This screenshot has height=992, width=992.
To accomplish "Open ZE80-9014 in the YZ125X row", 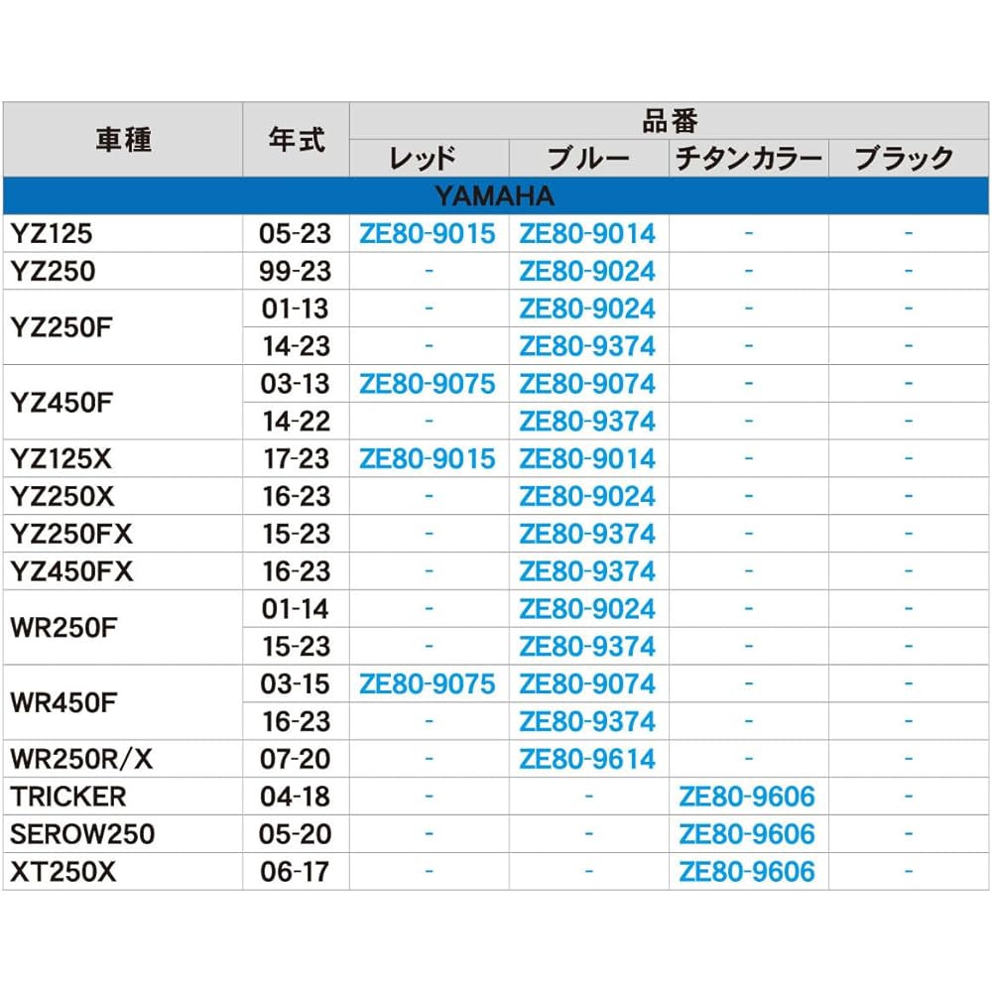I will pyautogui.click(x=587, y=458).
